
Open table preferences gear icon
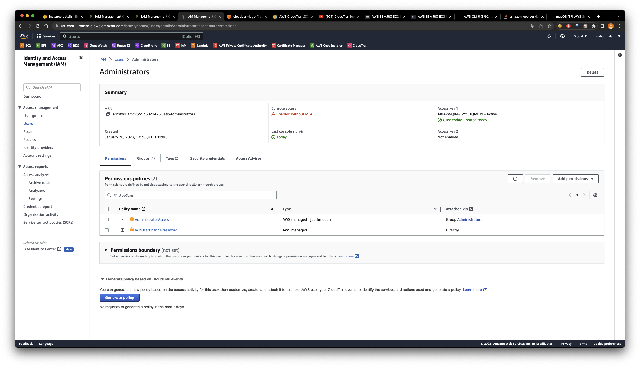595,195
